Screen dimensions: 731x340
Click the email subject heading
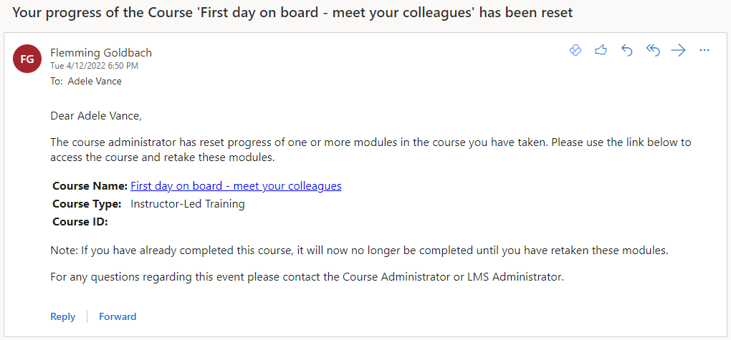(292, 13)
